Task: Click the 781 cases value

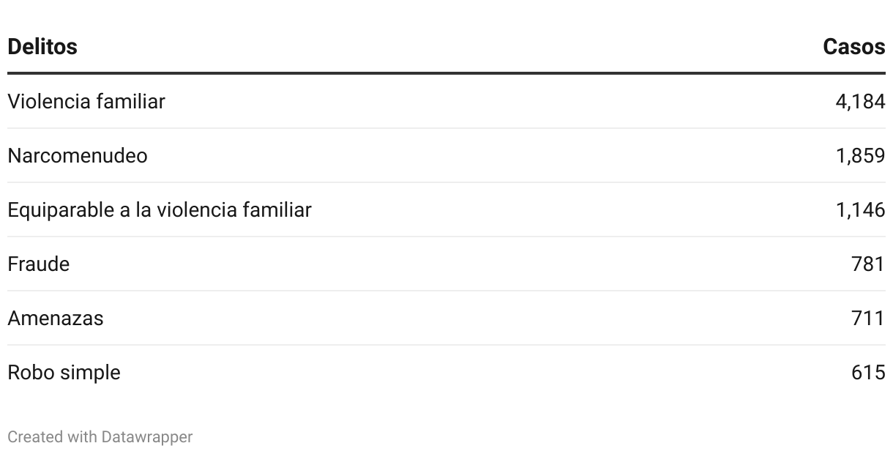Action: pos(868,264)
